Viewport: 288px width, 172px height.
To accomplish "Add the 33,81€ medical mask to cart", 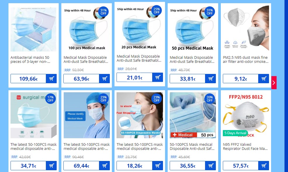I will (211, 79).
